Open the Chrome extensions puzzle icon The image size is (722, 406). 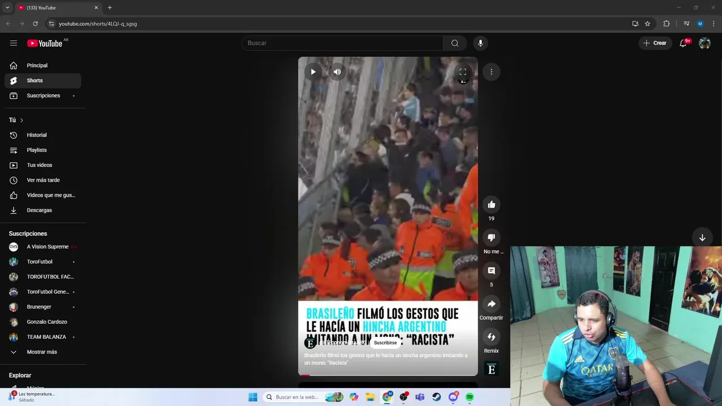[666, 24]
